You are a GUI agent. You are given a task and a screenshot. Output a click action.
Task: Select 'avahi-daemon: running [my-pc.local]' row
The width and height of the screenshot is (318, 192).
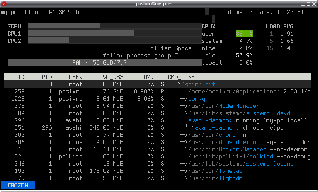tap(158, 121)
